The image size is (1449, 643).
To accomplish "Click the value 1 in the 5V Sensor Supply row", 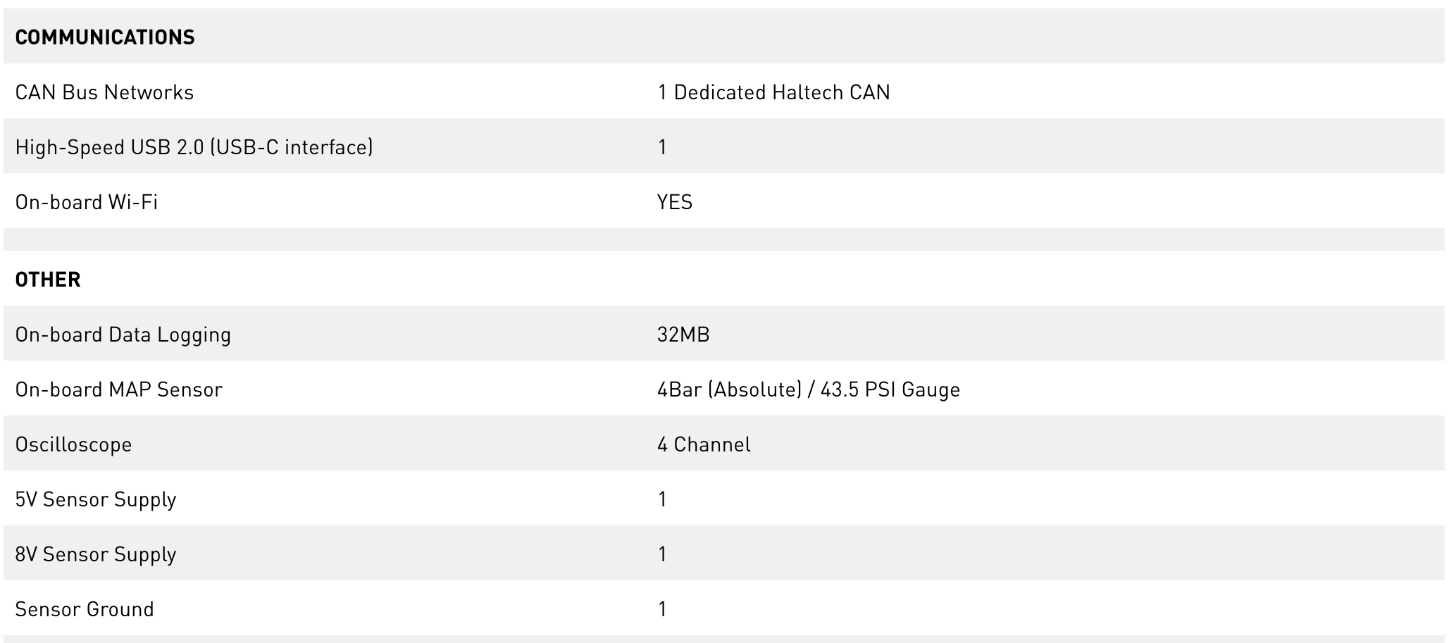I will click(x=662, y=499).
